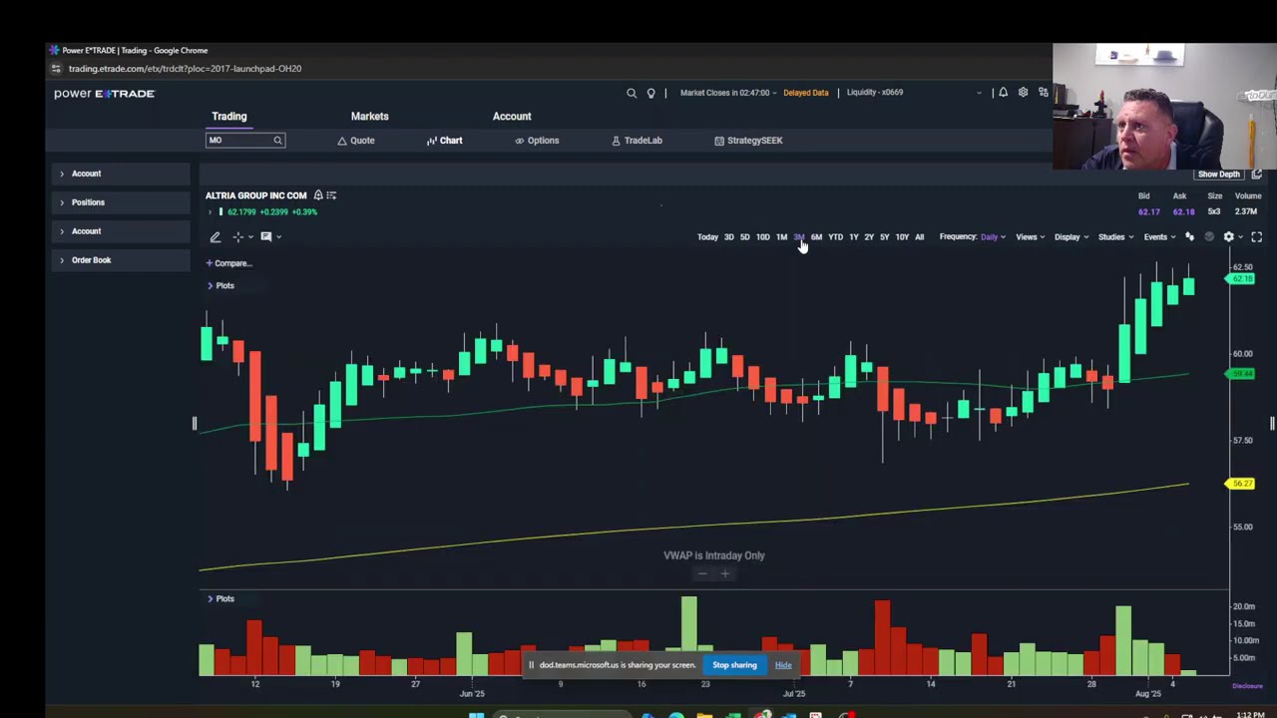Click the Chrome address bar URL
Viewport: 1277px width, 718px height.
(185, 69)
